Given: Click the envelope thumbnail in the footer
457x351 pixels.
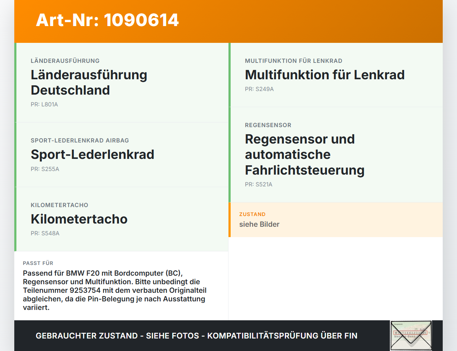Looking at the screenshot, I should click(411, 336).
